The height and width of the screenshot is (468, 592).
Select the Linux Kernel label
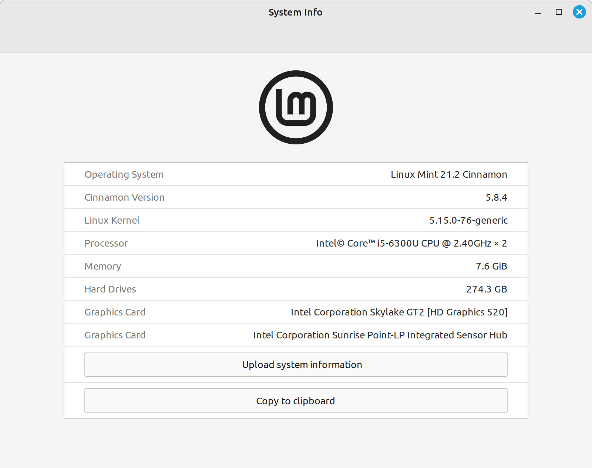(x=112, y=220)
